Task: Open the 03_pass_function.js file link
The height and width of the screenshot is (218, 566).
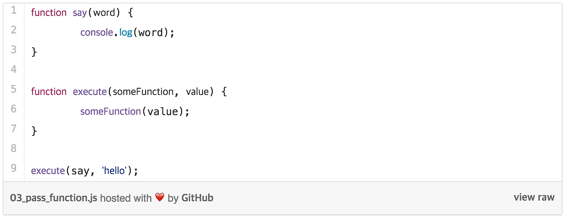Action: tap(54, 198)
